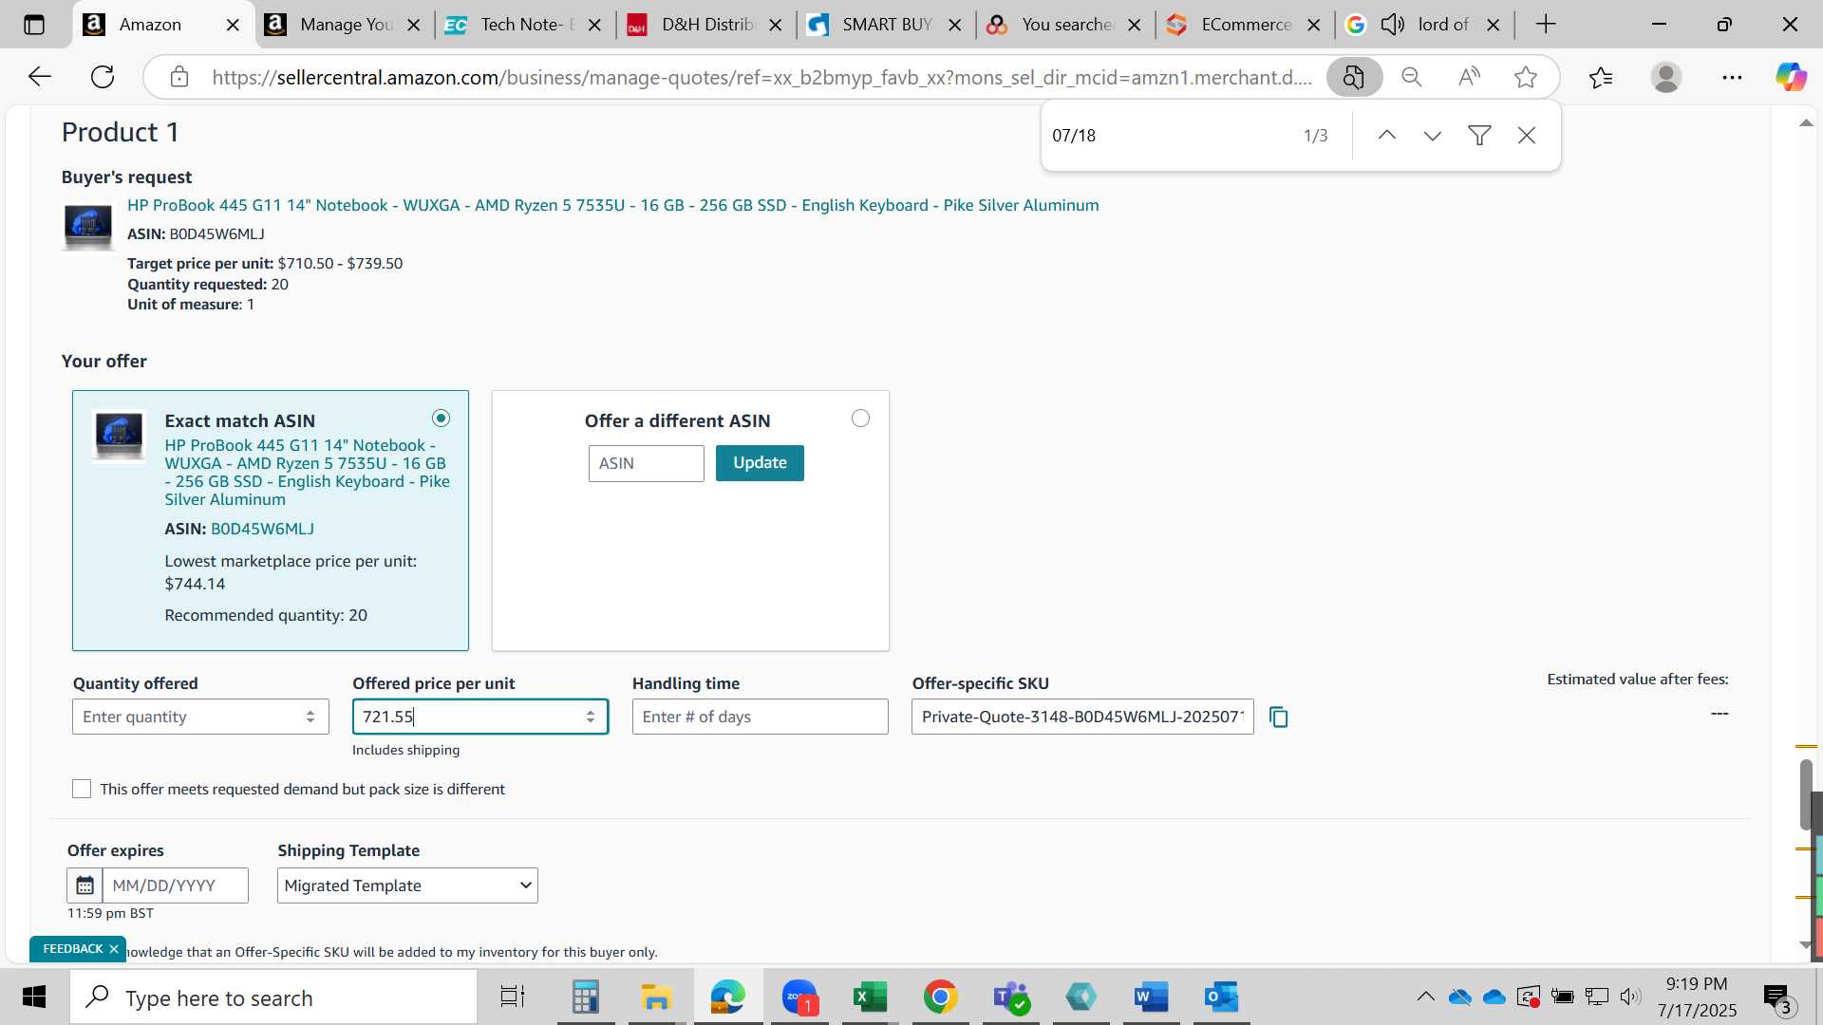Open the Offer expires calendar picker
The height and width of the screenshot is (1025, 1823).
pos(85,885)
